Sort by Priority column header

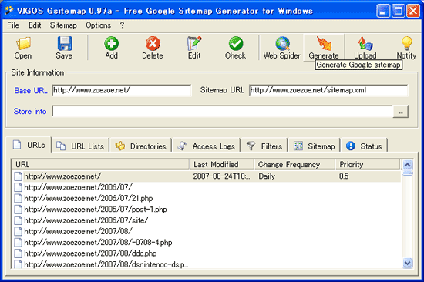pyautogui.click(x=368, y=164)
